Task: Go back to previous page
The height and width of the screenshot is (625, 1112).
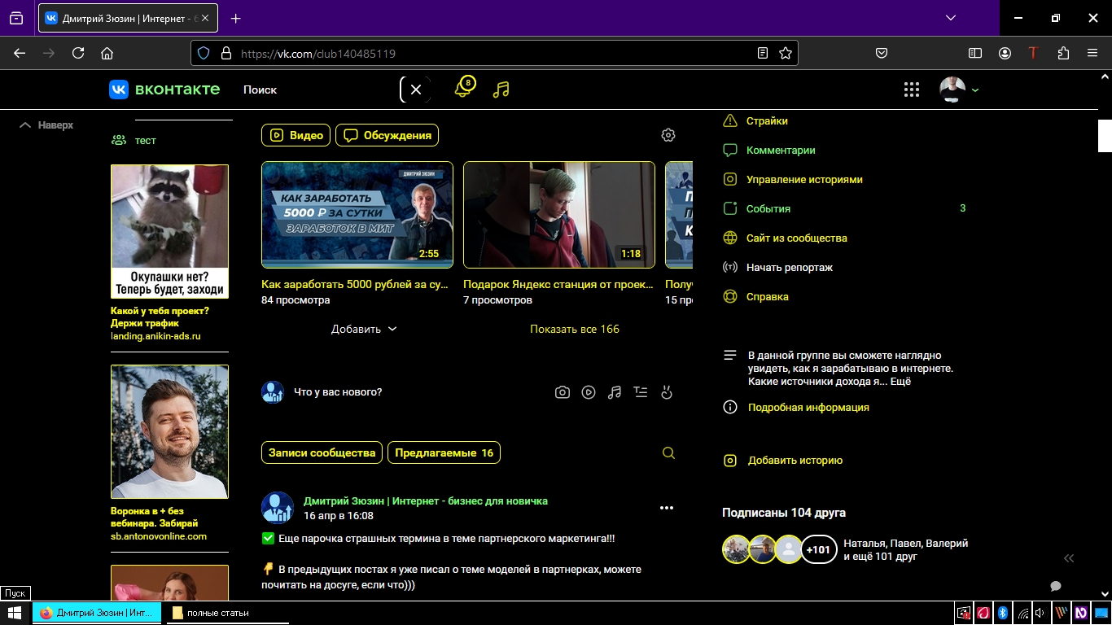Action: pyautogui.click(x=20, y=53)
